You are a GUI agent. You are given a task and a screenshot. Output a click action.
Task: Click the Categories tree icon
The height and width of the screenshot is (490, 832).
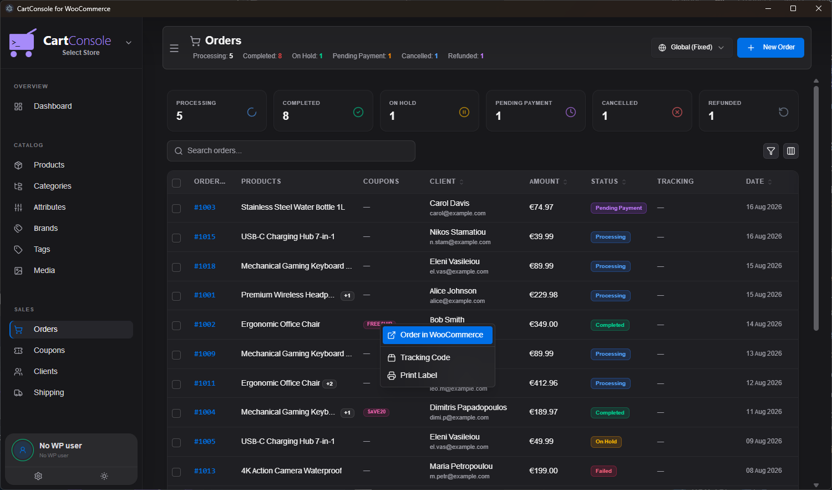pos(18,186)
